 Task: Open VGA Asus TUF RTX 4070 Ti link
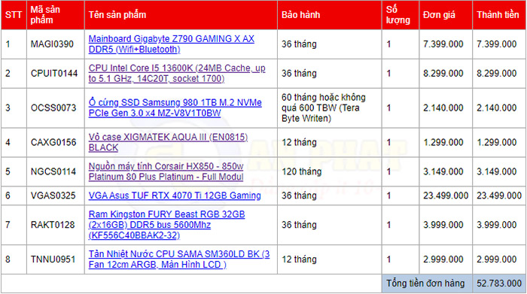pyautogui.click(x=175, y=195)
